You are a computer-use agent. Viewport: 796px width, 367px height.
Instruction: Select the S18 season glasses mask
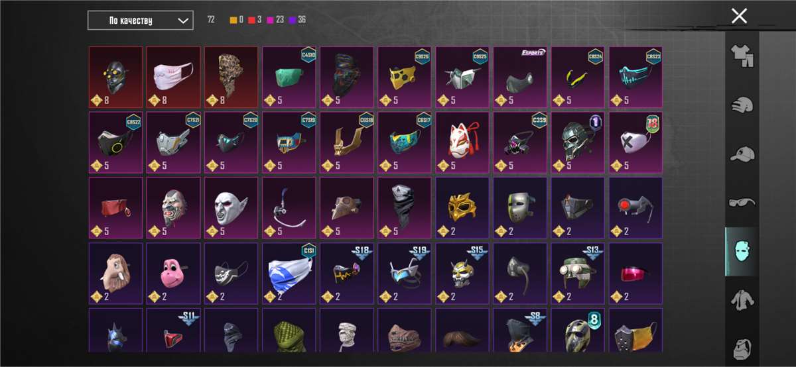[x=346, y=273]
